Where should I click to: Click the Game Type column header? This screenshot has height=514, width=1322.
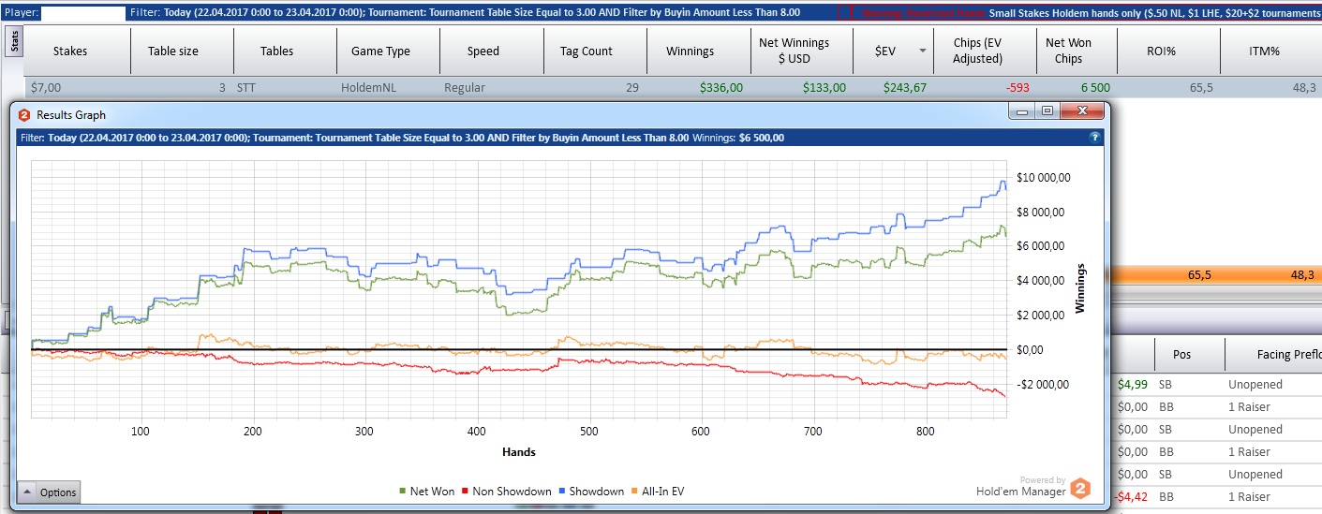380,51
